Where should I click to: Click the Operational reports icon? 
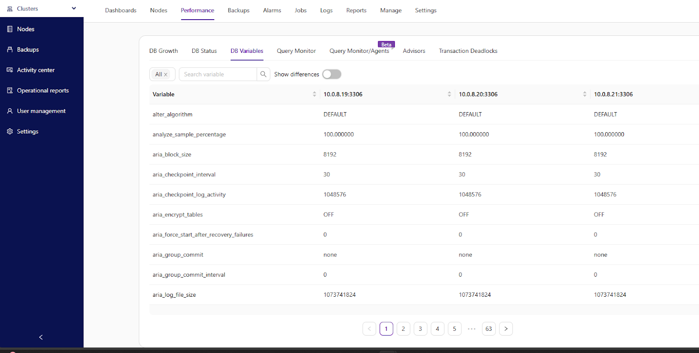coord(10,91)
